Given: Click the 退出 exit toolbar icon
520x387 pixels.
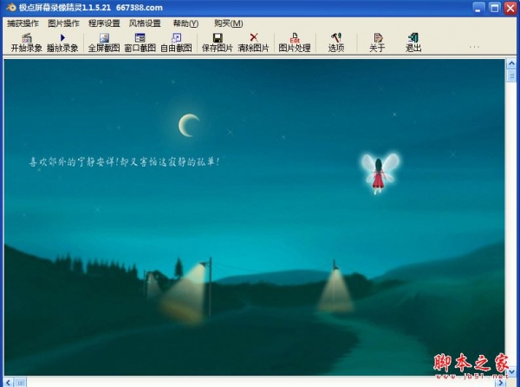Looking at the screenshot, I should 413,43.
